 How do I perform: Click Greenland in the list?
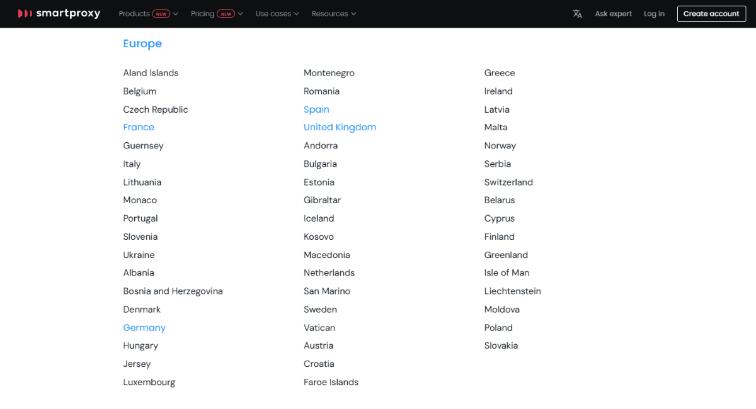pos(506,255)
